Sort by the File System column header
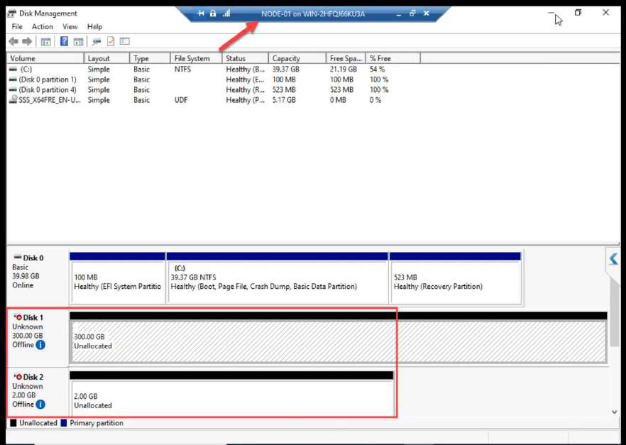The image size is (626, 445). tap(196, 58)
